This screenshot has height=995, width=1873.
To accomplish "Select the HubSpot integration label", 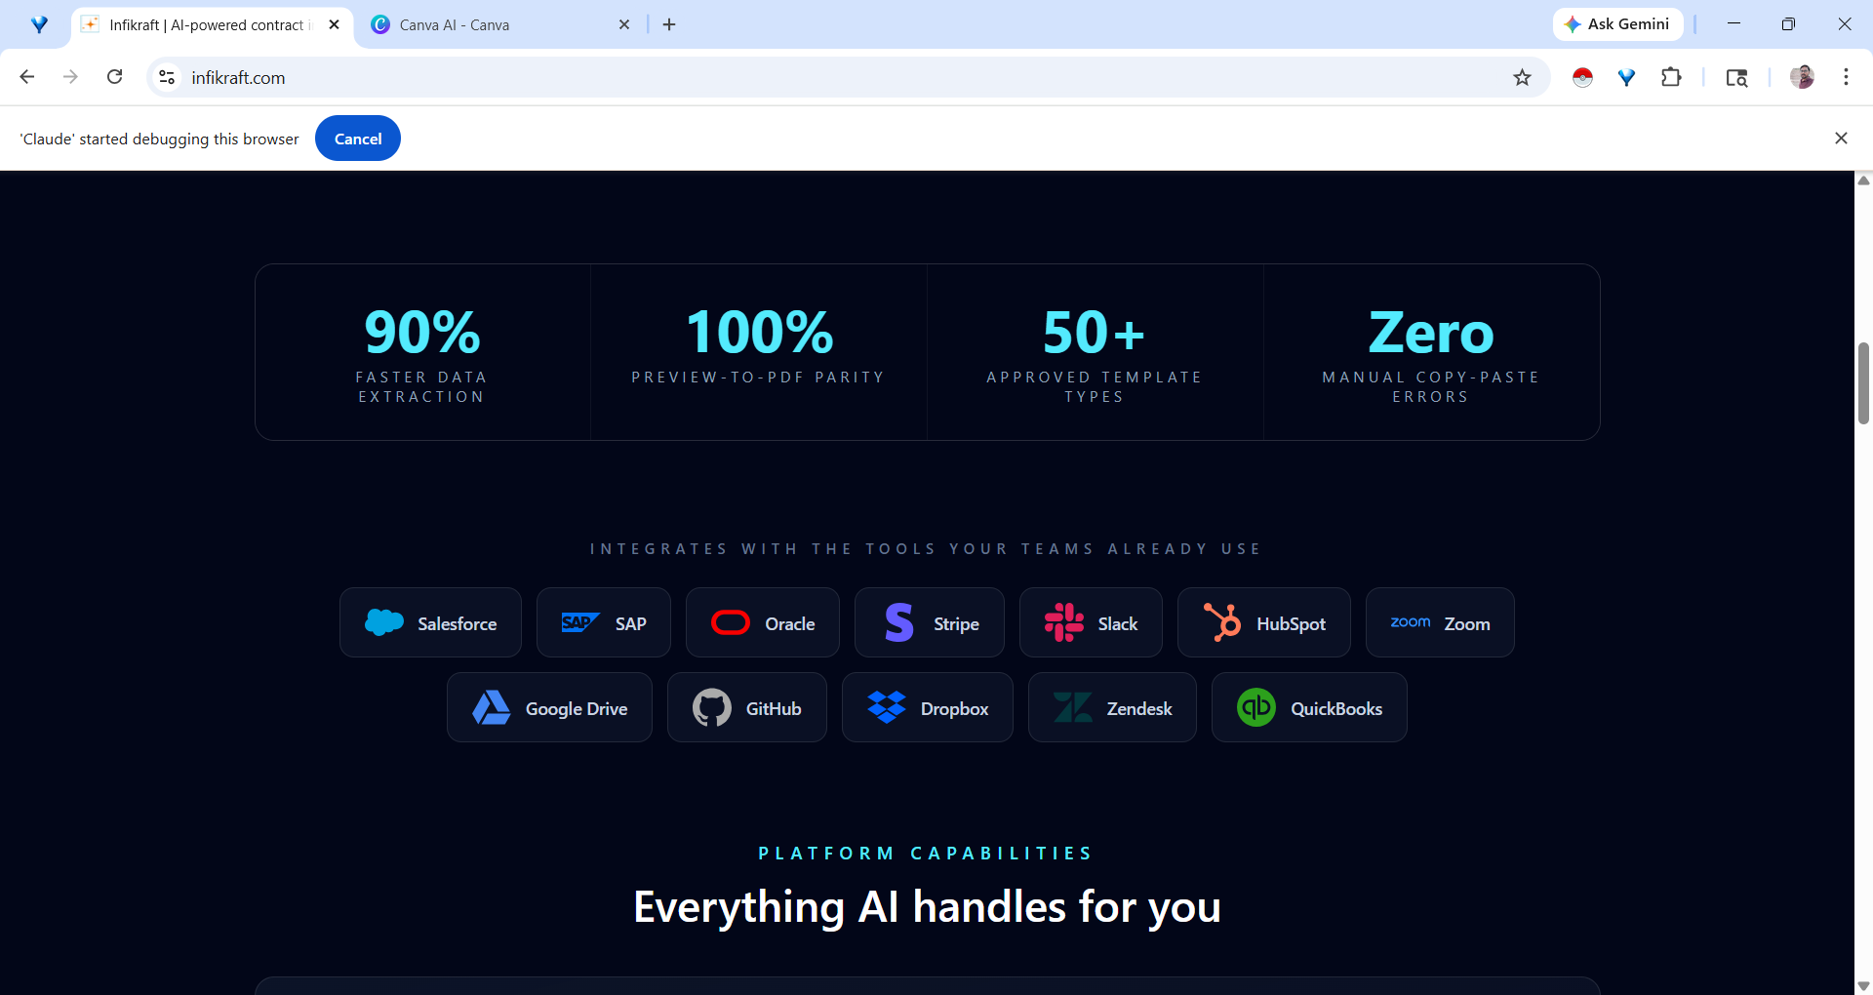I will 1292,623.
